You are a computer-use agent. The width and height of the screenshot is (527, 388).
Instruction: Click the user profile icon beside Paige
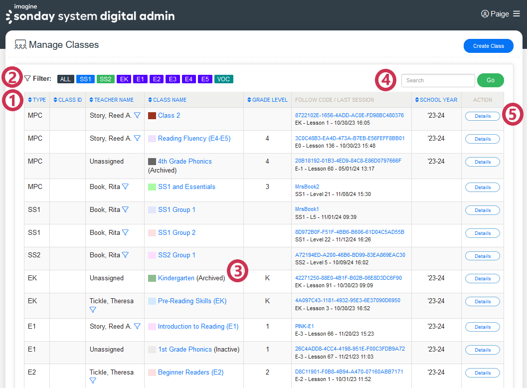485,14
